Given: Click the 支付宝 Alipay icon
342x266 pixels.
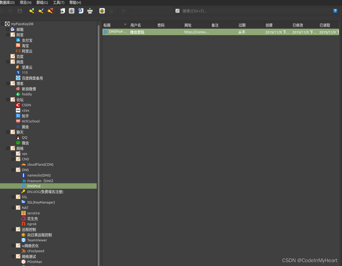Looking at the screenshot, I should (x=18, y=40).
